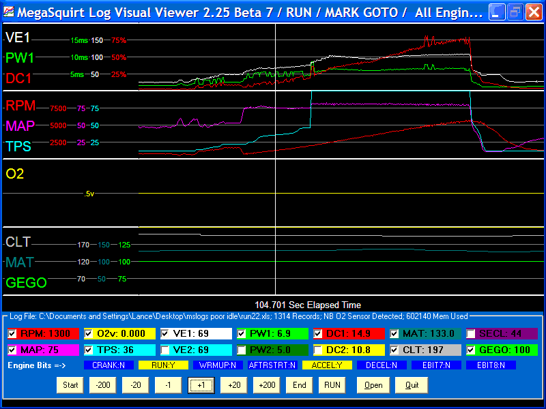Uncheck the MAP trace checkbox
546x409 pixels.
pyautogui.click(x=13, y=350)
